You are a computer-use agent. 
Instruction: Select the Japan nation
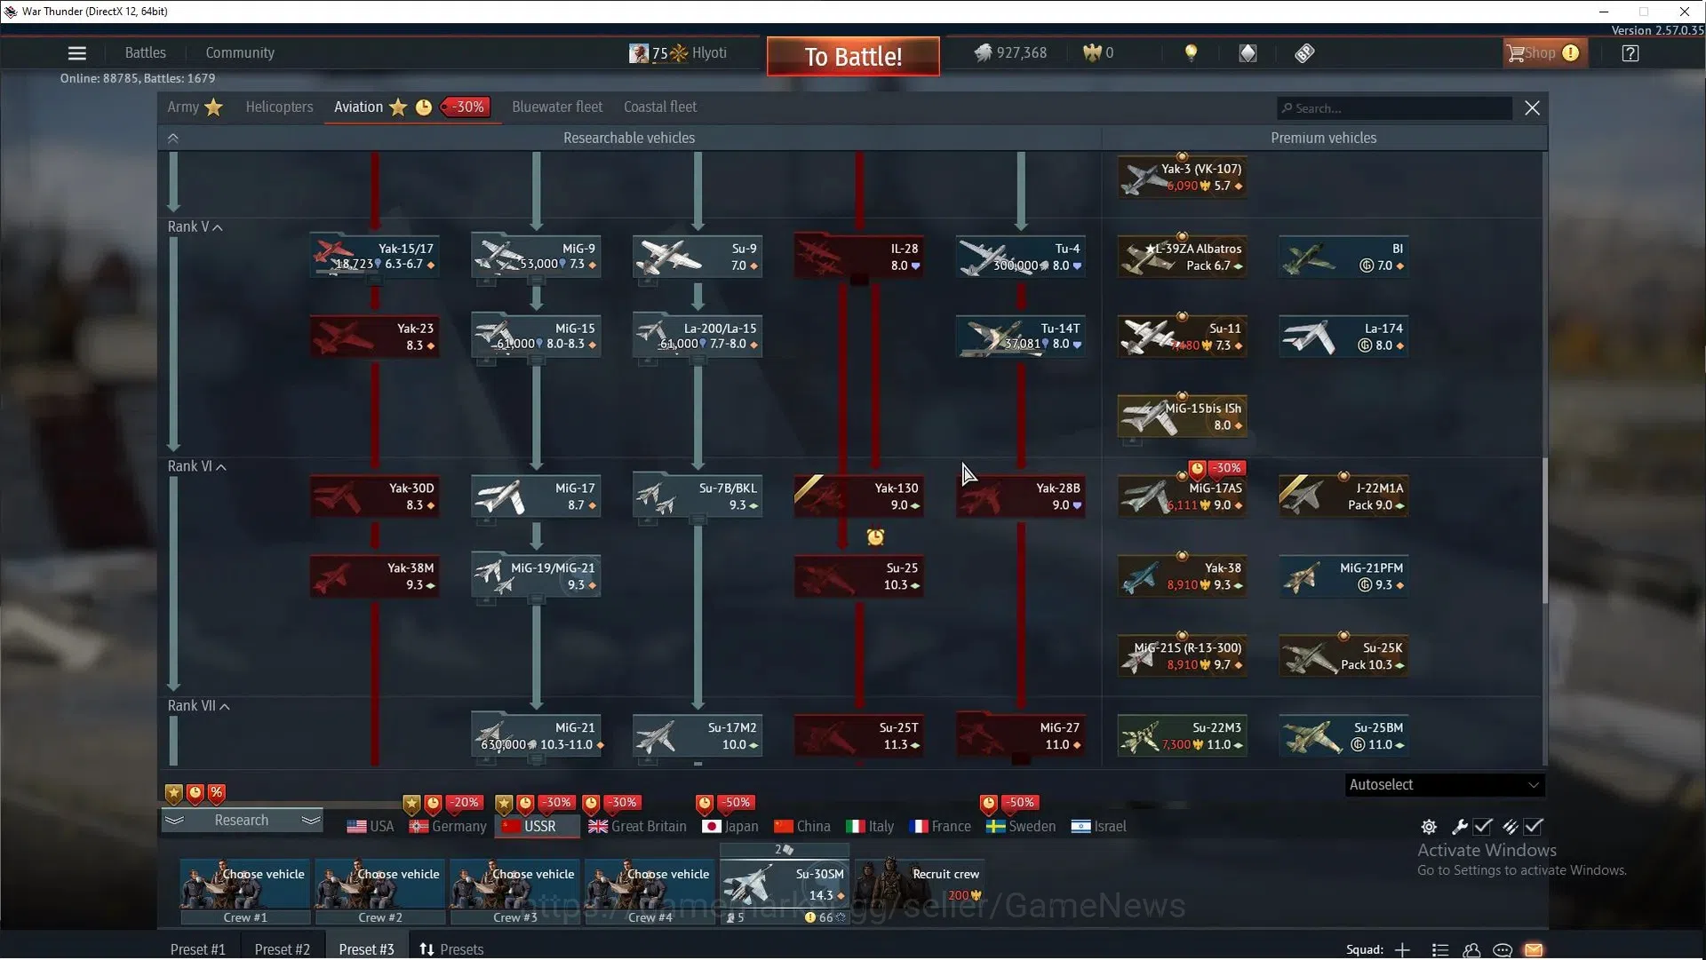pos(730,828)
